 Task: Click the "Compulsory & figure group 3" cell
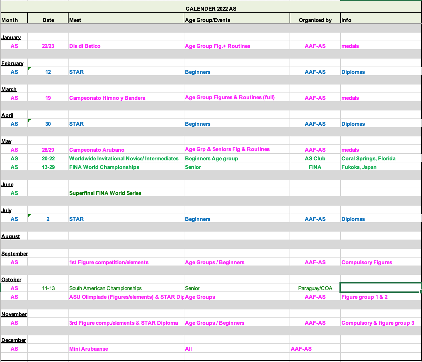tap(378, 323)
